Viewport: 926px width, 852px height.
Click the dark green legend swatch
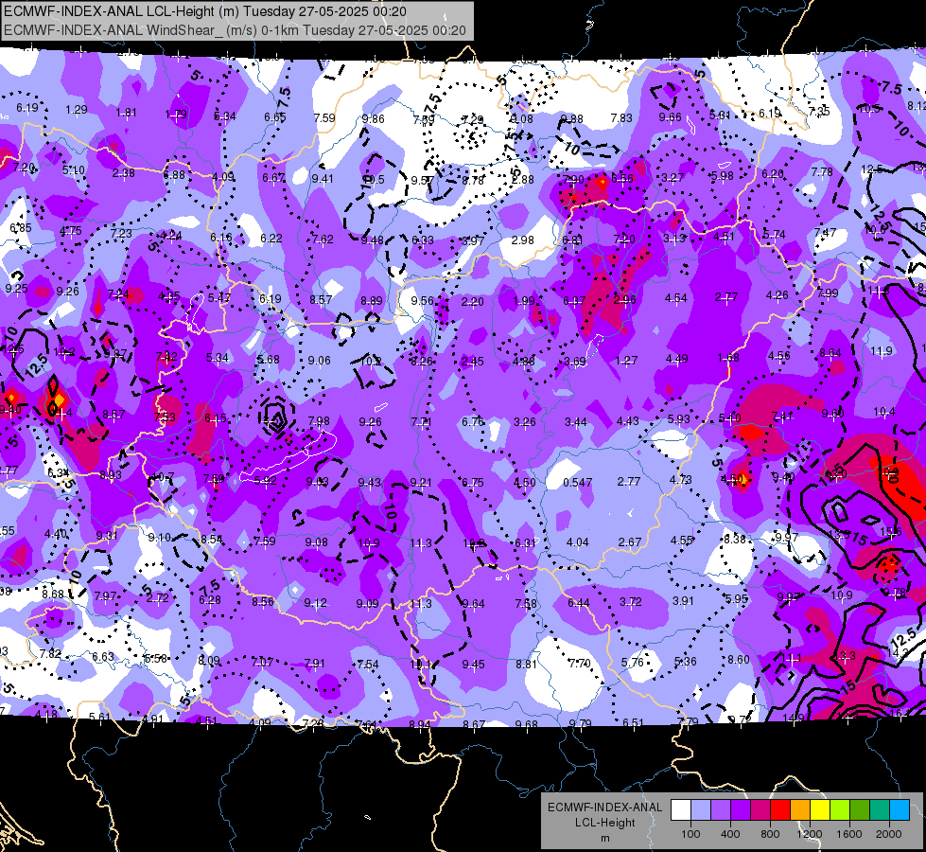(860, 809)
